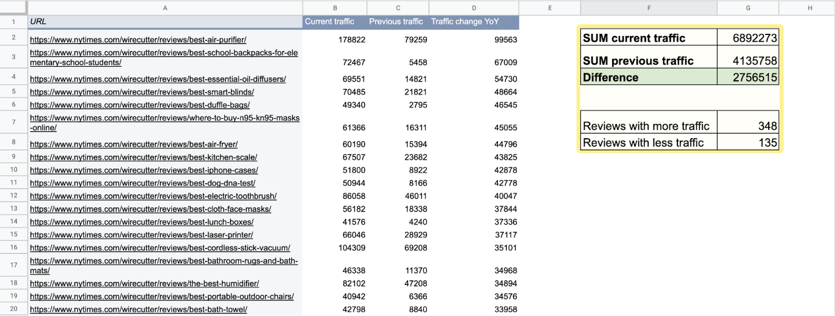Open the best-kitchen-scale review link
835x316 pixels.
click(144, 157)
